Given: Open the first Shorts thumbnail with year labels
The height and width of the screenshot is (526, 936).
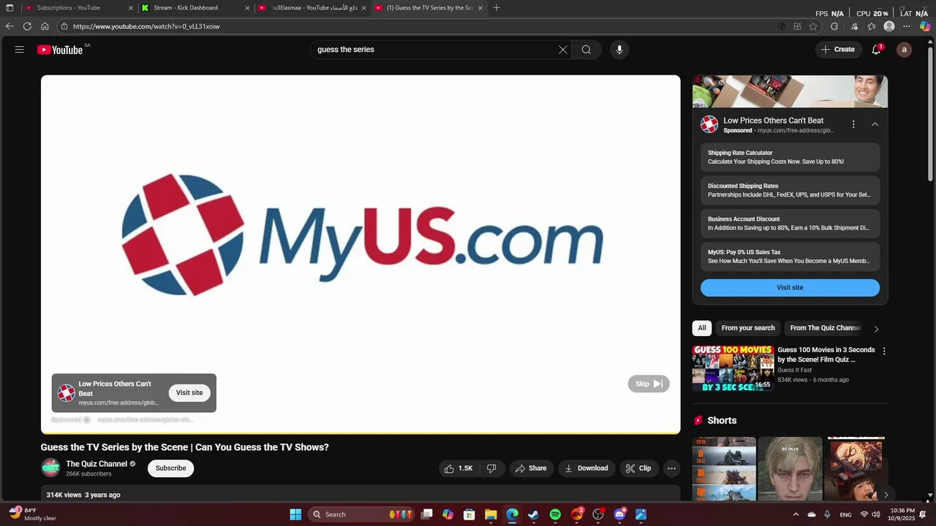Looking at the screenshot, I should point(724,469).
